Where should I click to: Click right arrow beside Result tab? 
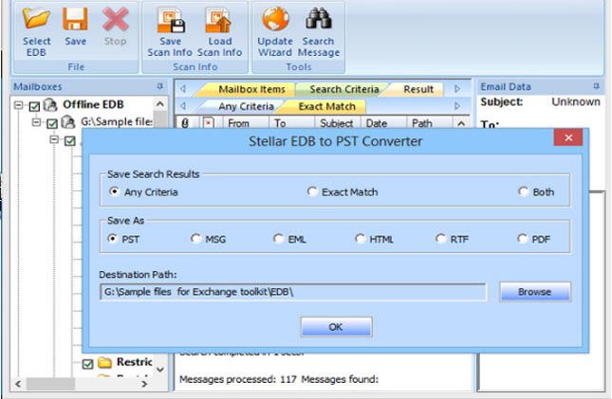[457, 89]
